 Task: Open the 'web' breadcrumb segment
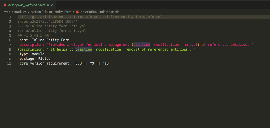click(7, 12)
